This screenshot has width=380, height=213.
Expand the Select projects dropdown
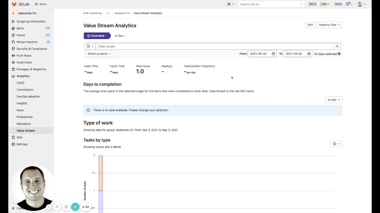[99, 54]
